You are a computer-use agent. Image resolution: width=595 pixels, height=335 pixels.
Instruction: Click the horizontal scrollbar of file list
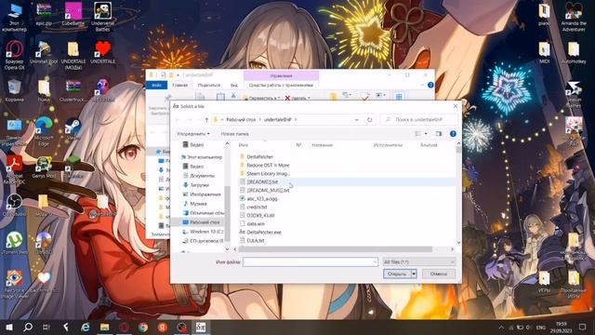[335, 249]
